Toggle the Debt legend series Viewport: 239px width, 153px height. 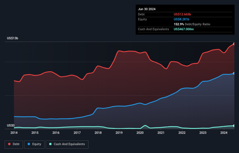(x=14, y=144)
